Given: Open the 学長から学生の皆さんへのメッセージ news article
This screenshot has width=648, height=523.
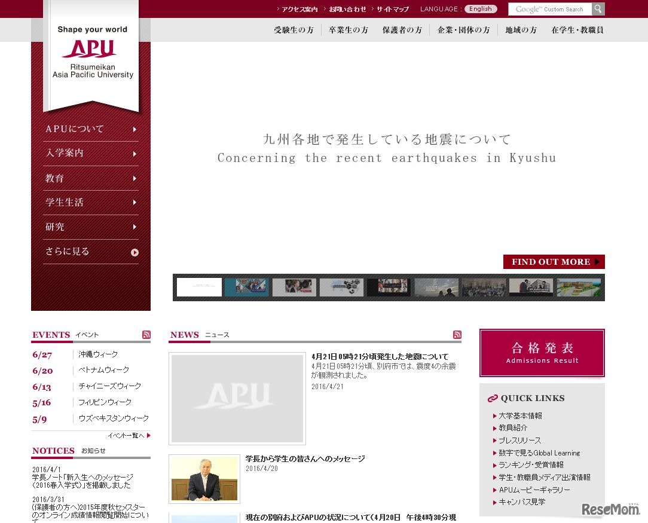Looking at the screenshot, I should tap(306, 458).
